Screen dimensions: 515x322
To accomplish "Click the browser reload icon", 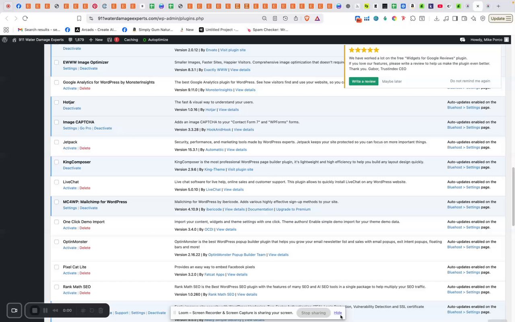I will [25, 18].
